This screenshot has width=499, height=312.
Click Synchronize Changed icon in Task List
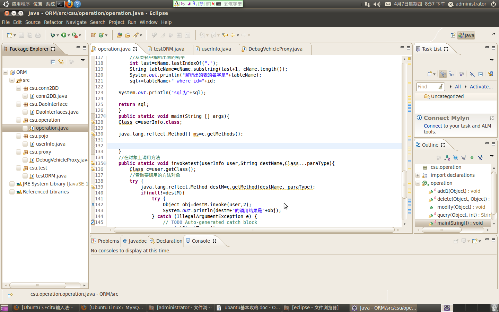pos(491,74)
